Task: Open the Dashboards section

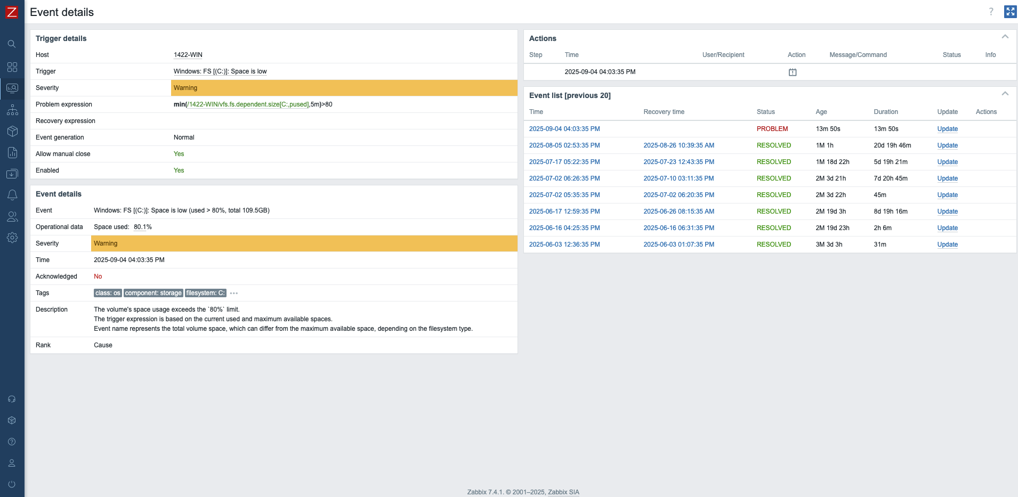Action: [x=12, y=67]
